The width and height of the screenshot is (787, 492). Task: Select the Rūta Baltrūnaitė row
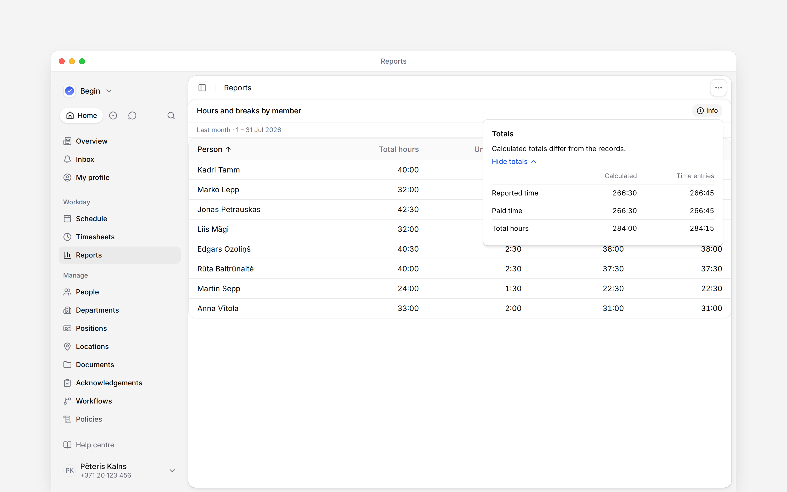(460, 269)
